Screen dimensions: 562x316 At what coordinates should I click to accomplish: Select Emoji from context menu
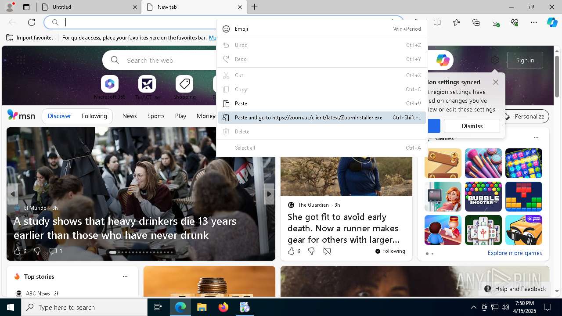point(322,29)
